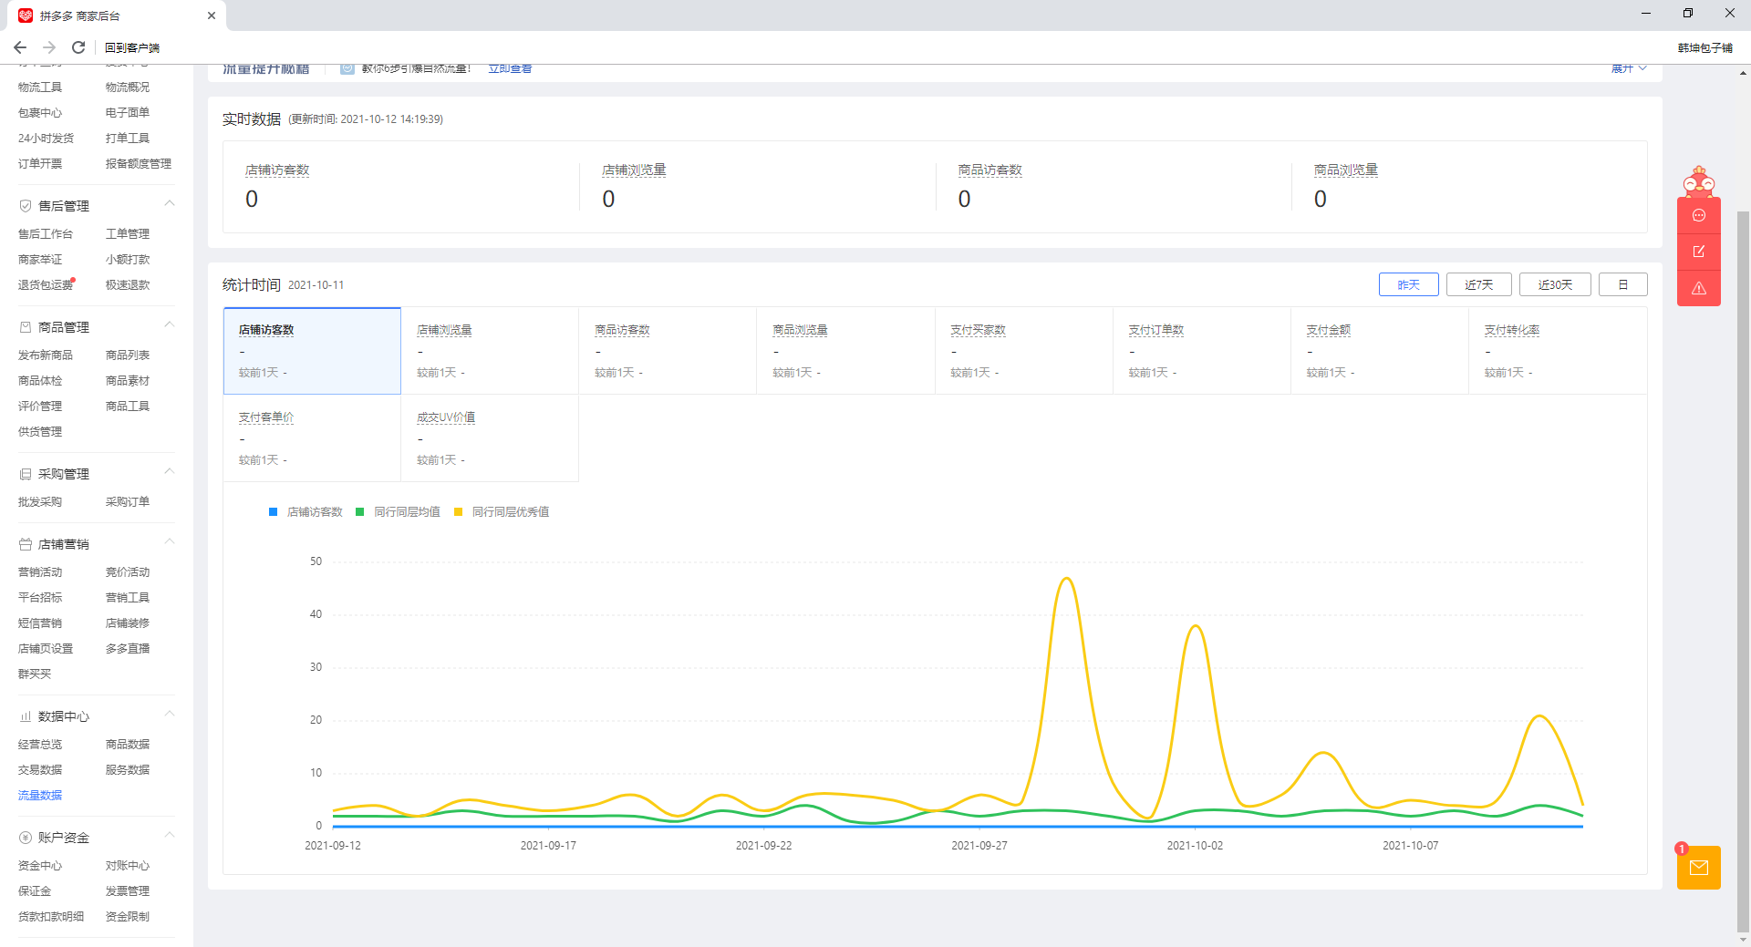Toggle 同行同层均值 series in chart legend
The image size is (1751, 947).
tap(407, 512)
